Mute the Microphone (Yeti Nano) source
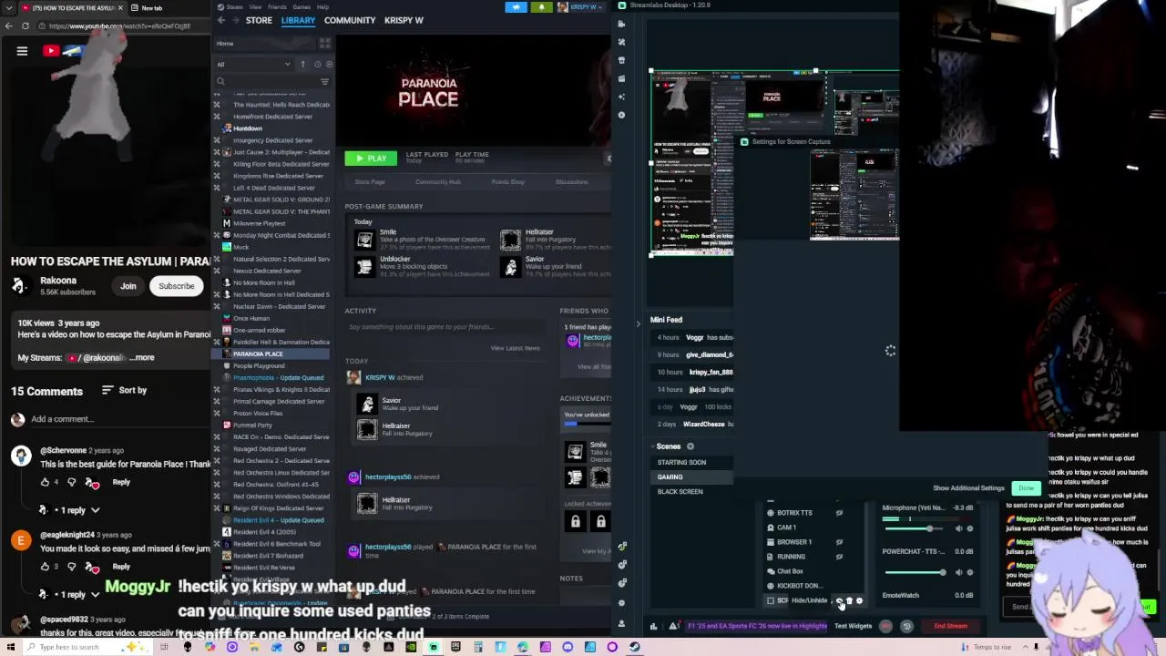Viewport: 1166px width, 656px height. click(x=958, y=528)
